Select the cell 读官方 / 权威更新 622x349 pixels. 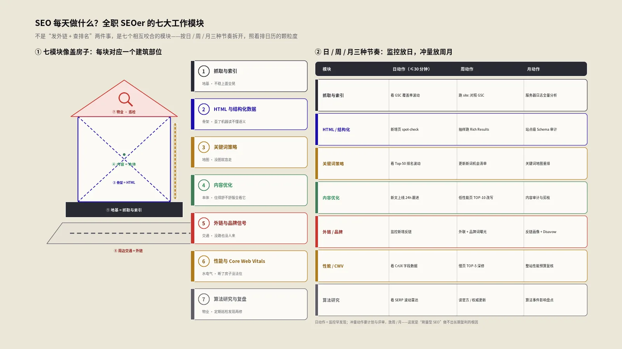[472, 300]
